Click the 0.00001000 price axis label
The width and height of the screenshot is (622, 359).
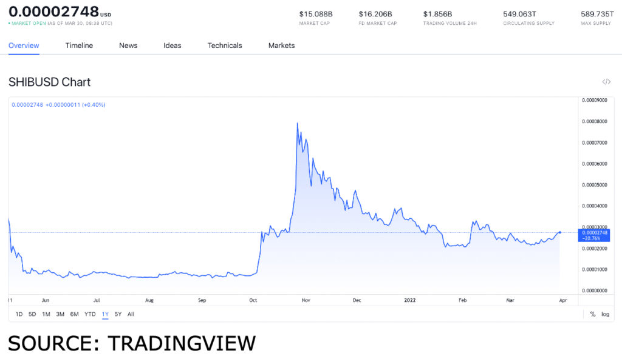[595, 269]
